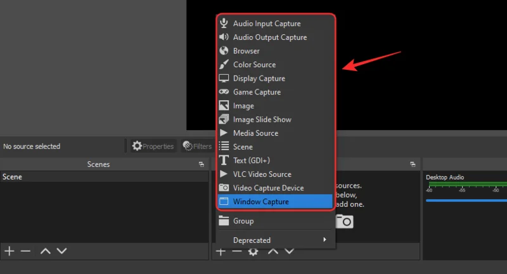Select Window Capture from the menu
The width and height of the screenshot is (507, 274).
(260, 202)
